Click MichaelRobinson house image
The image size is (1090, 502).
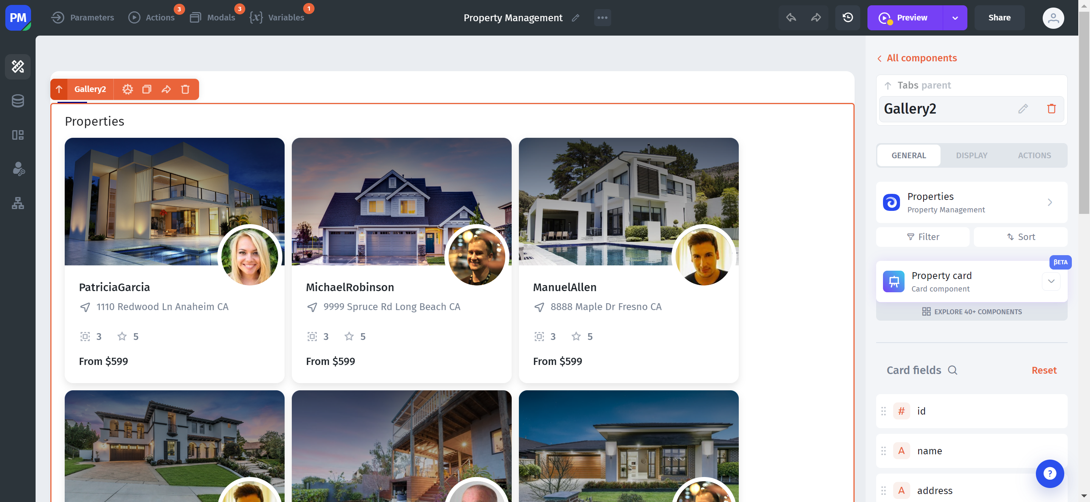pyautogui.click(x=401, y=201)
